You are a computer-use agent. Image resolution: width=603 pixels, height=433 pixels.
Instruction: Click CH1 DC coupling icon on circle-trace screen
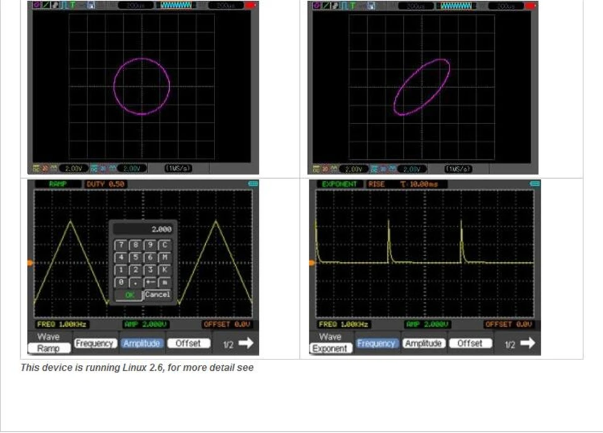point(36,169)
